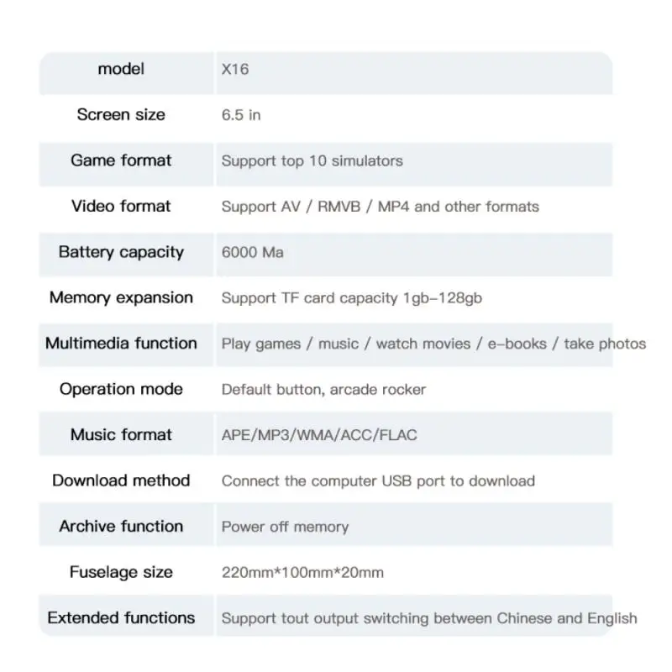Click the 'Operation mode' label
Screen dimensions: 672x672
(121, 390)
